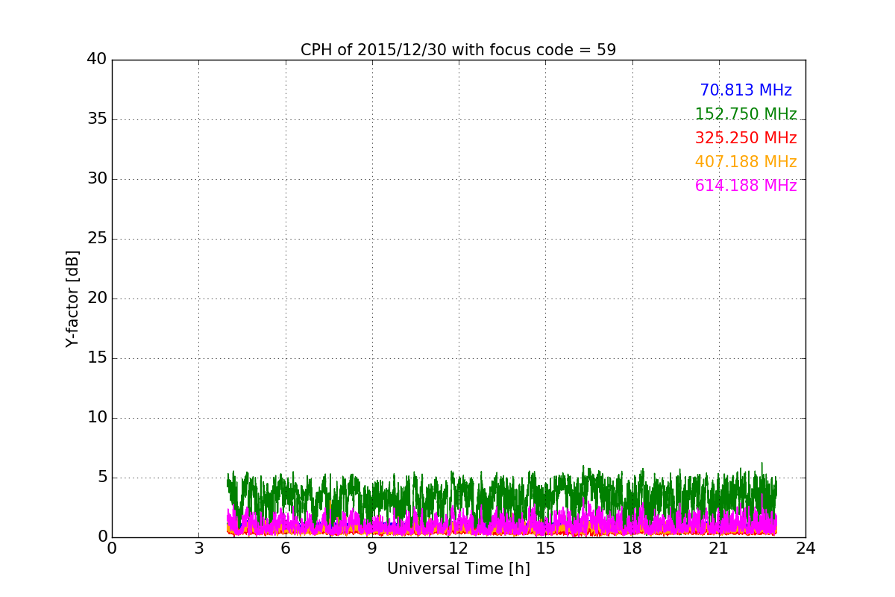Click the y-axis tick label 20

coord(97,298)
